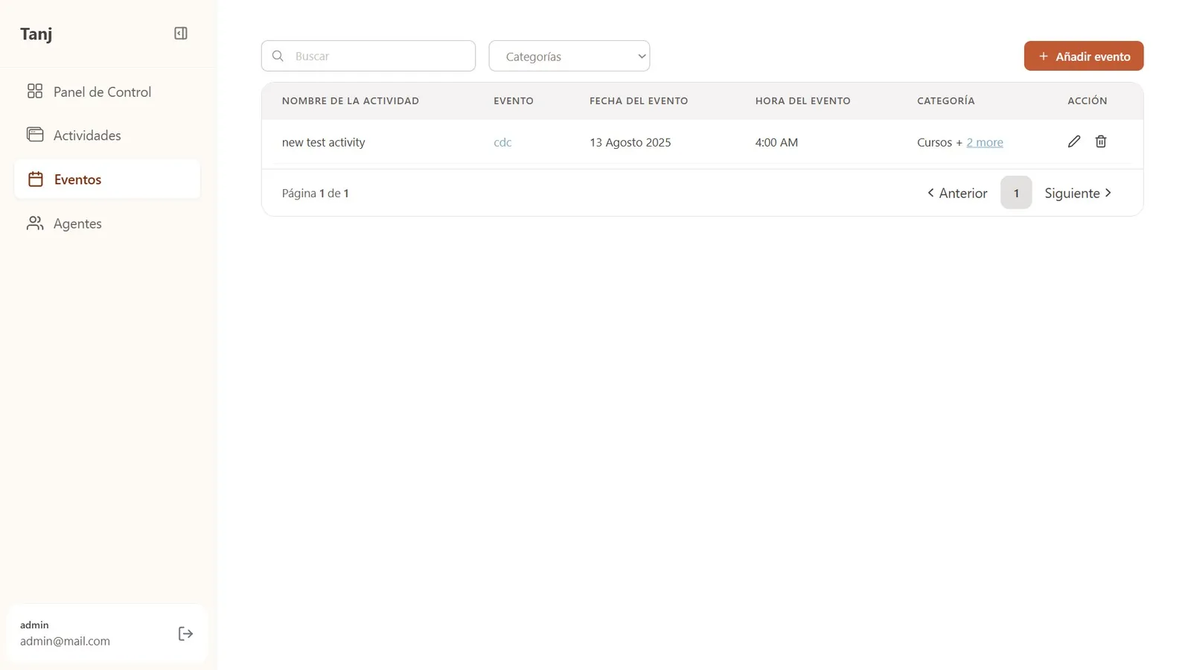Click the new test activity cell
The height and width of the screenshot is (670, 1191).
point(323,142)
